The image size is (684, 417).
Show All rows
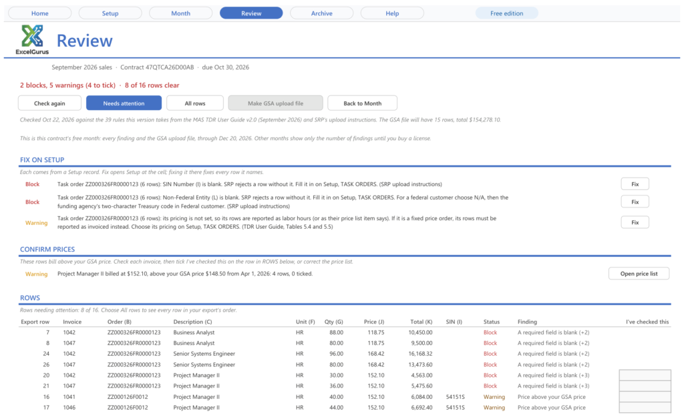tap(195, 103)
